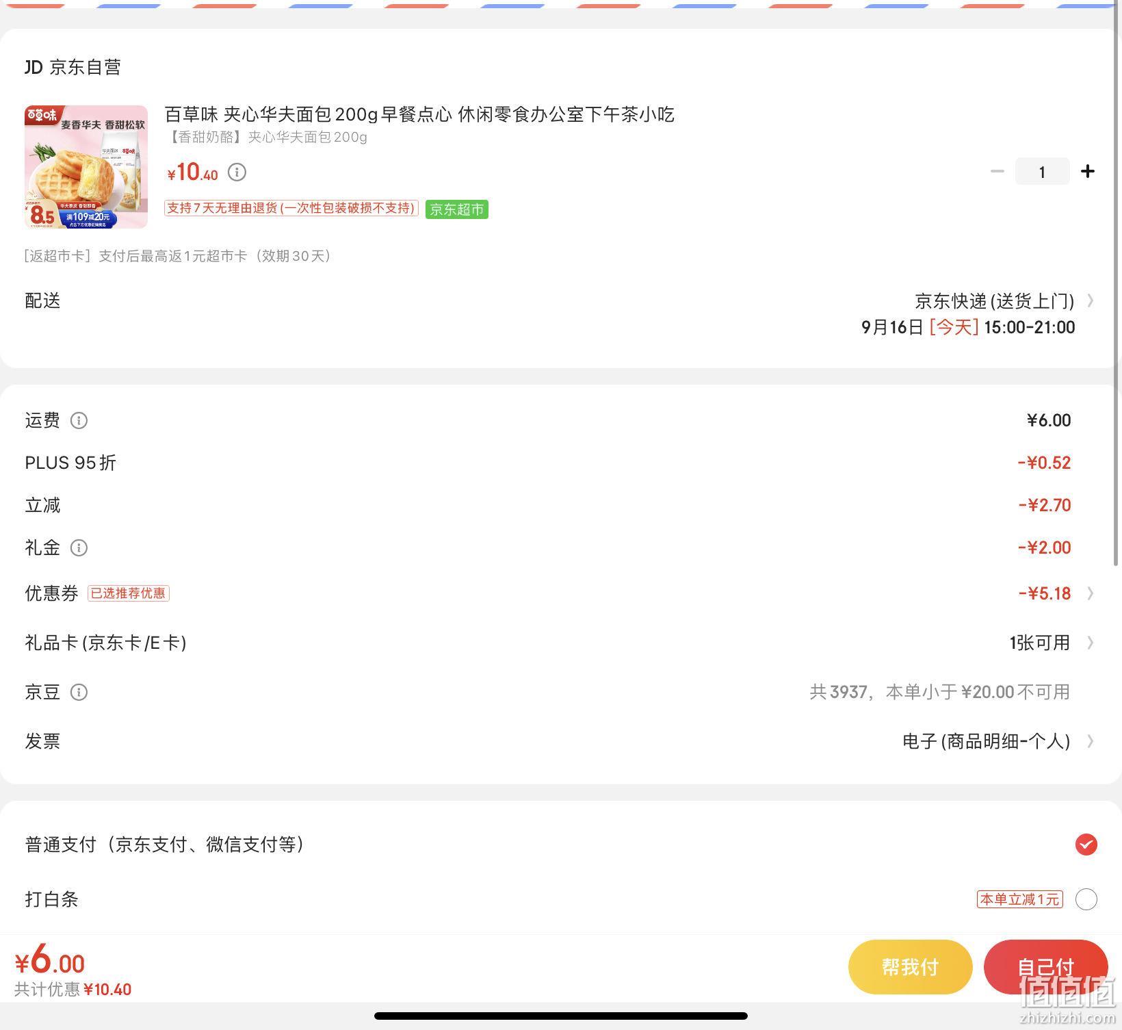This screenshot has height=1030, width=1122.
Task: Open the 百草味 product thumbnail
Action: click(x=86, y=166)
